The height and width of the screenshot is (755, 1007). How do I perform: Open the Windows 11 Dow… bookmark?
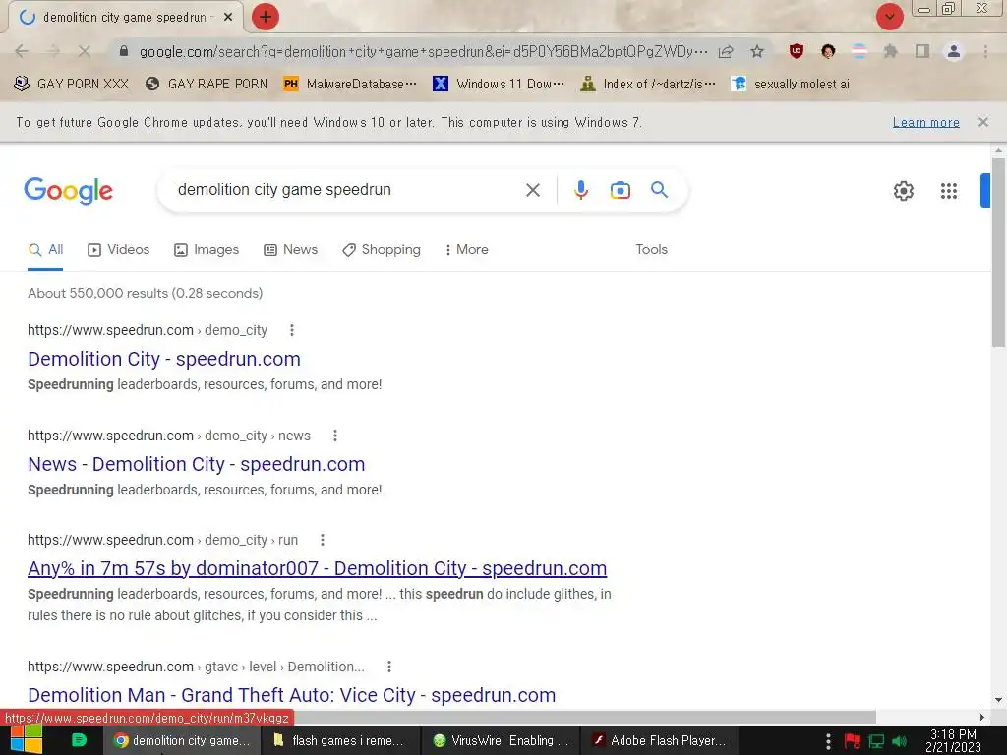pyautogui.click(x=499, y=85)
